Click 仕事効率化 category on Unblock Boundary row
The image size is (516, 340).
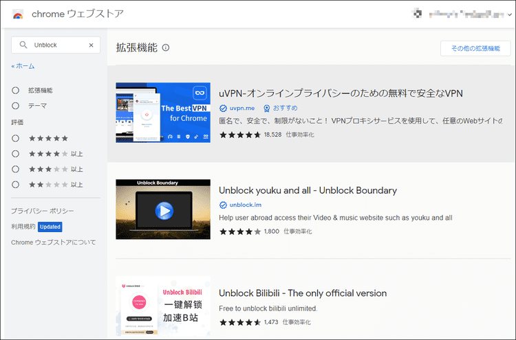point(297,231)
